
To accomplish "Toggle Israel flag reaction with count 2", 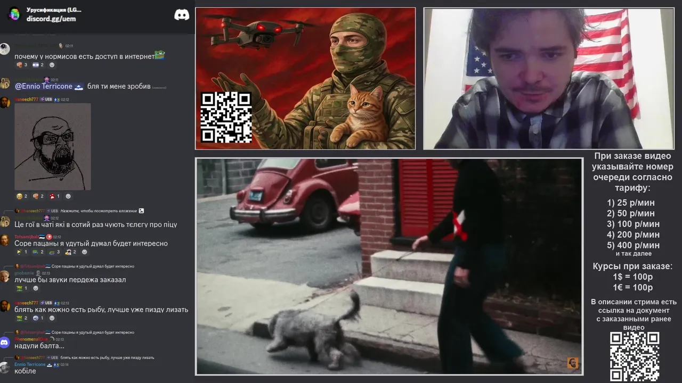I will pyautogui.click(x=38, y=65).
